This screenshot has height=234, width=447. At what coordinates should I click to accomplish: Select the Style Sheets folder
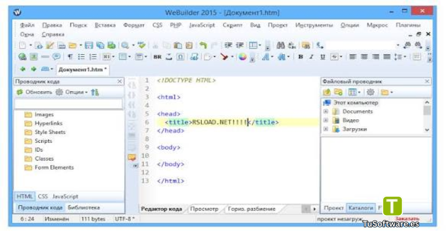click(45, 132)
